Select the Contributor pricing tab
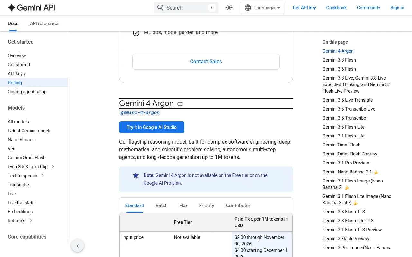Viewport: 412px width, 257px height. [238, 205]
